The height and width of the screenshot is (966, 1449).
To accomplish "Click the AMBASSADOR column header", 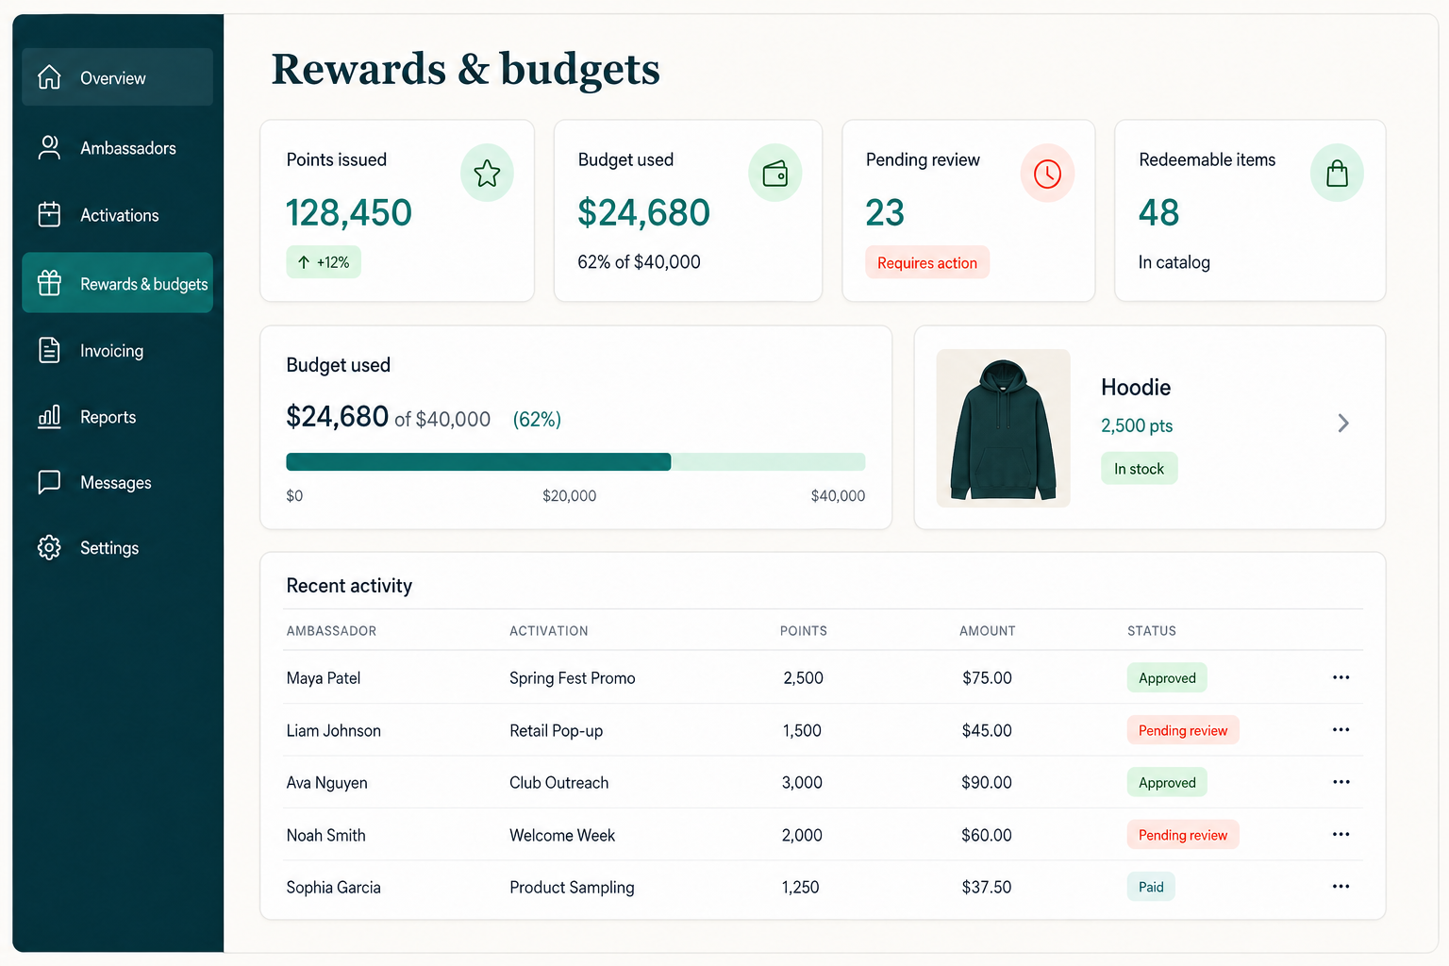I will pos(331,630).
